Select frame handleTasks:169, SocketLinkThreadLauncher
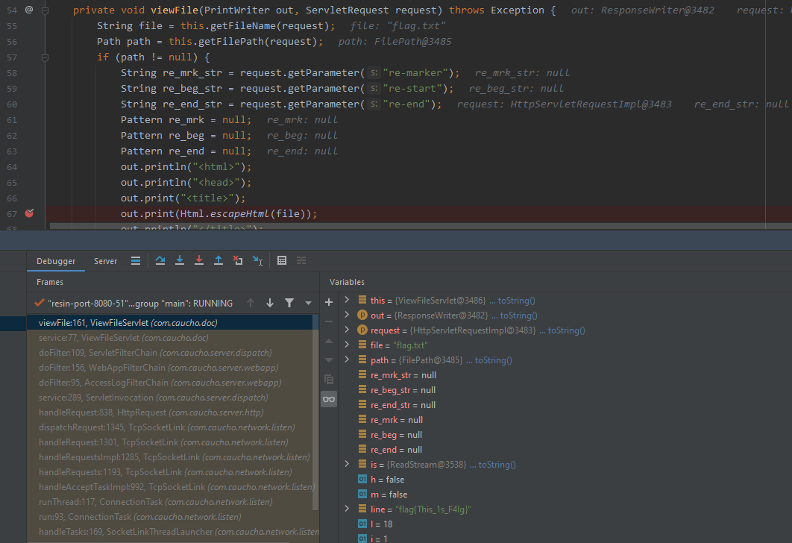The width and height of the screenshot is (792, 543). pos(170,532)
